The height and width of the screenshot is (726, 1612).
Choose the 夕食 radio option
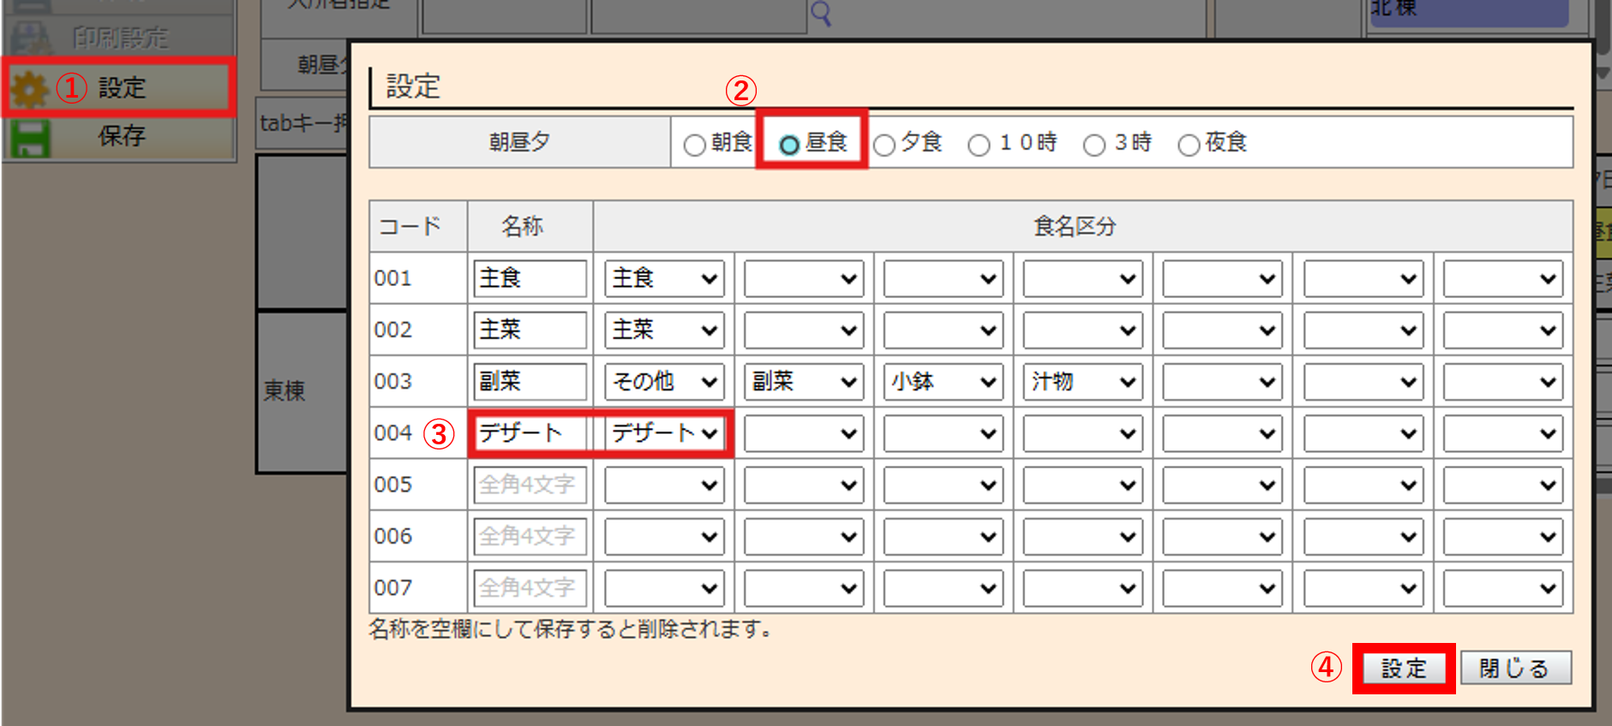[x=884, y=145]
